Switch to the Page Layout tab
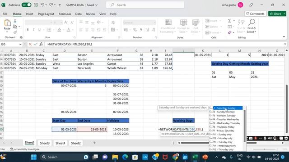Image resolution: width=289 pixels, height=162 pixels. (46, 14)
